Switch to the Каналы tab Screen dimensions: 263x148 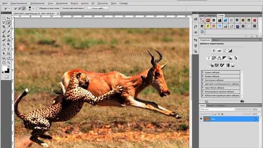pos(211,106)
